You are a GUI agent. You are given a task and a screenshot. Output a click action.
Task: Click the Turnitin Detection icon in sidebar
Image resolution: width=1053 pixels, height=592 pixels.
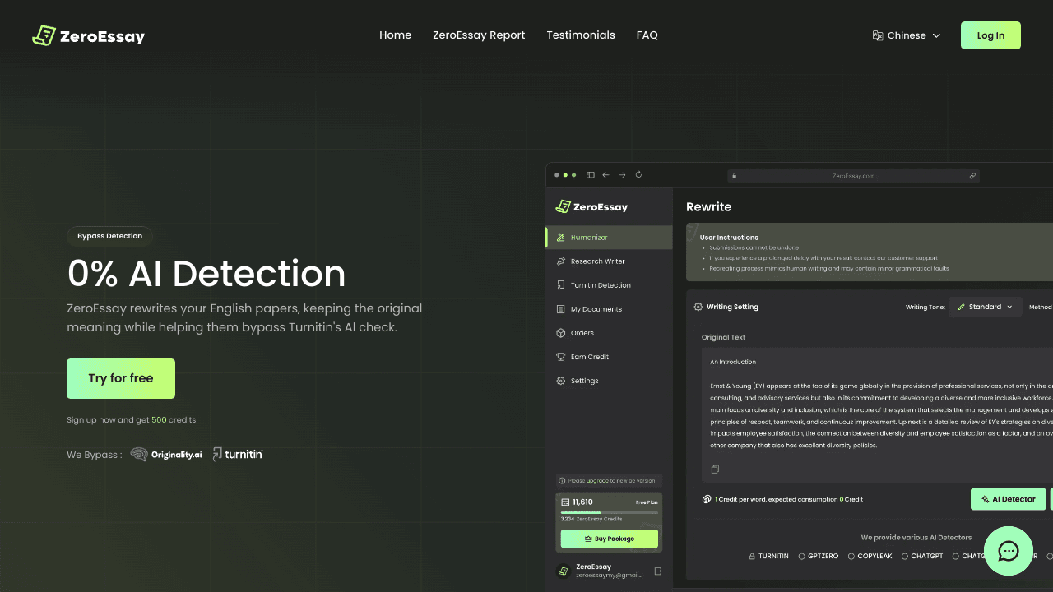point(561,285)
